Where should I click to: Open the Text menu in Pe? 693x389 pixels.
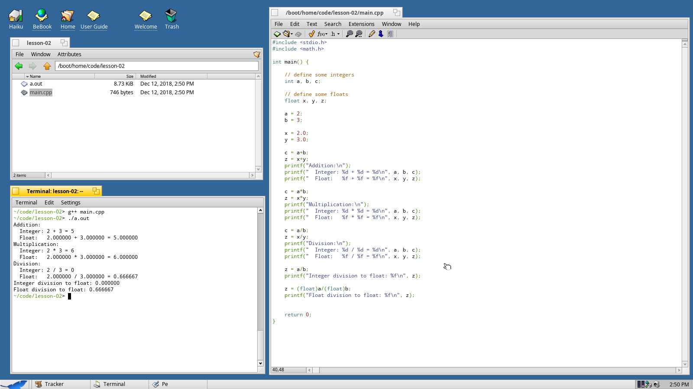[x=312, y=24]
